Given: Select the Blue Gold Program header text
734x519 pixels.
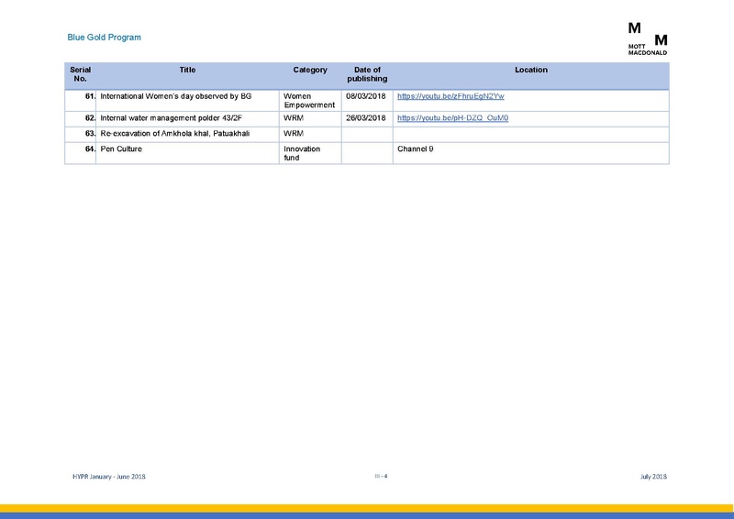Looking at the screenshot, I should [104, 38].
